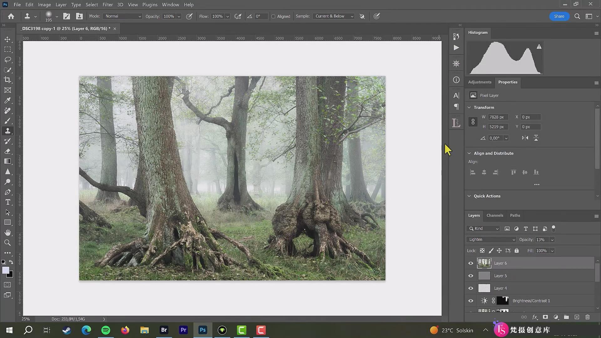Select the Eyedropper tool
Viewport: 601px width, 338px height.
[x=8, y=100]
